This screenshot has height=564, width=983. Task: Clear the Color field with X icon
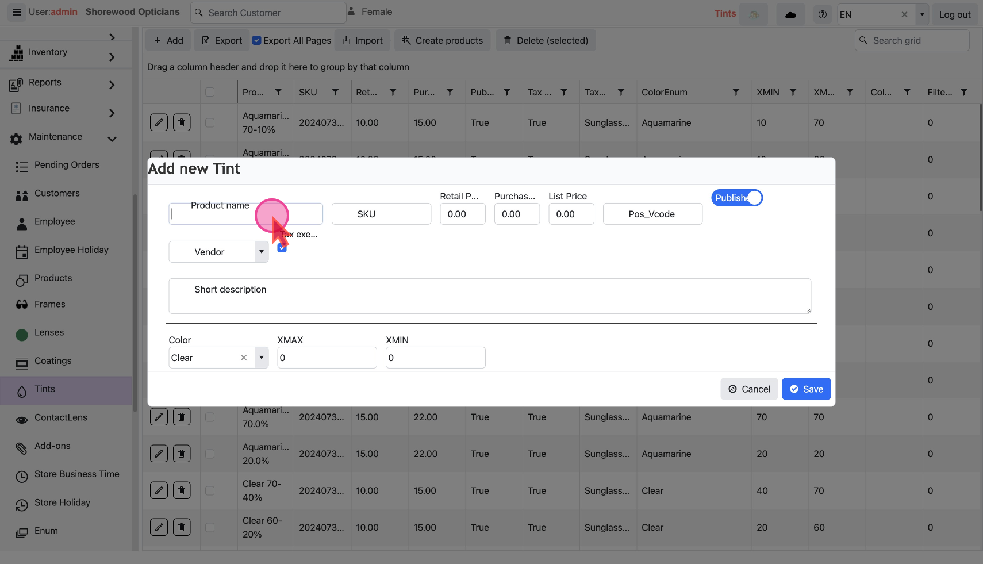[x=244, y=358]
